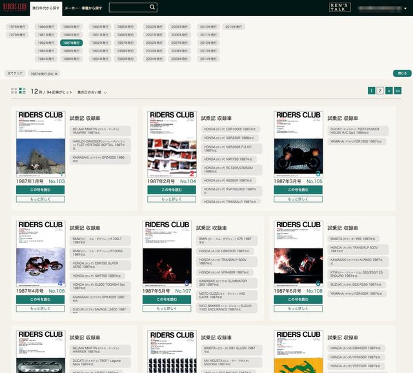Open the No.104 magazine cover thumbnail

[172, 144]
